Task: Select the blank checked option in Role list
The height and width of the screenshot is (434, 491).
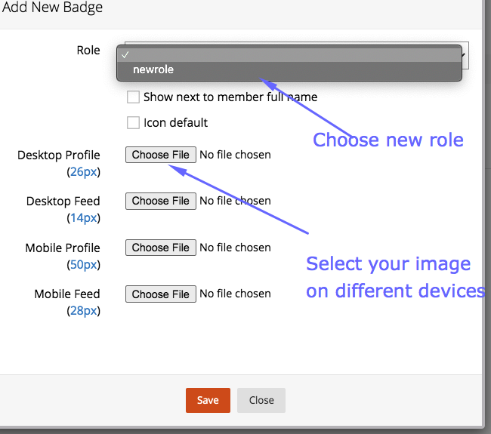Action: 289,55
